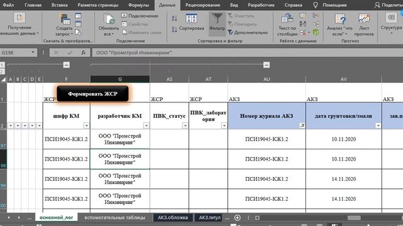Select cell with date 10.11.2020 in row 97
The height and width of the screenshot is (226, 403).
click(344, 139)
